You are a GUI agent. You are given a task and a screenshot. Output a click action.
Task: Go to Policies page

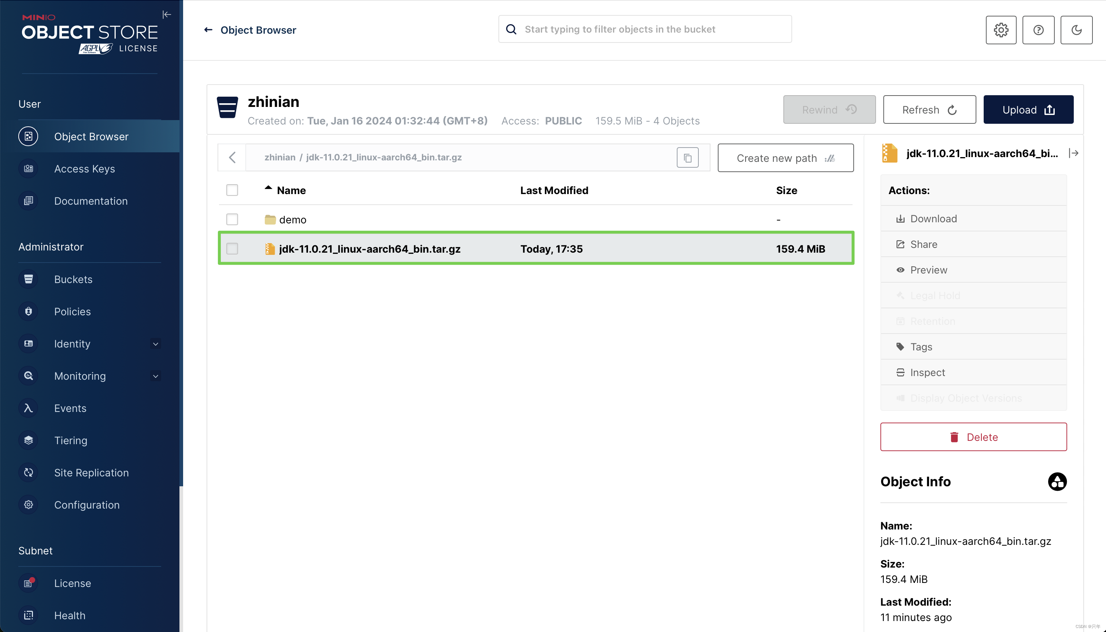(90, 311)
